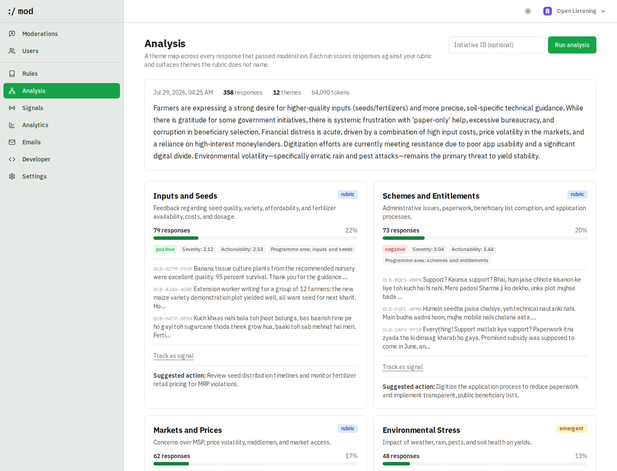
Task: Click the rubric badge on Schemes and Entitlements
Action: [x=577, y=194]
